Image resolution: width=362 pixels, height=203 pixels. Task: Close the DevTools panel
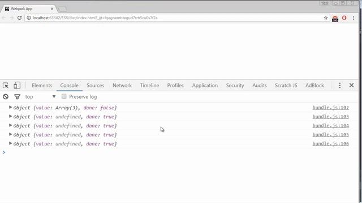pos(351,85)
